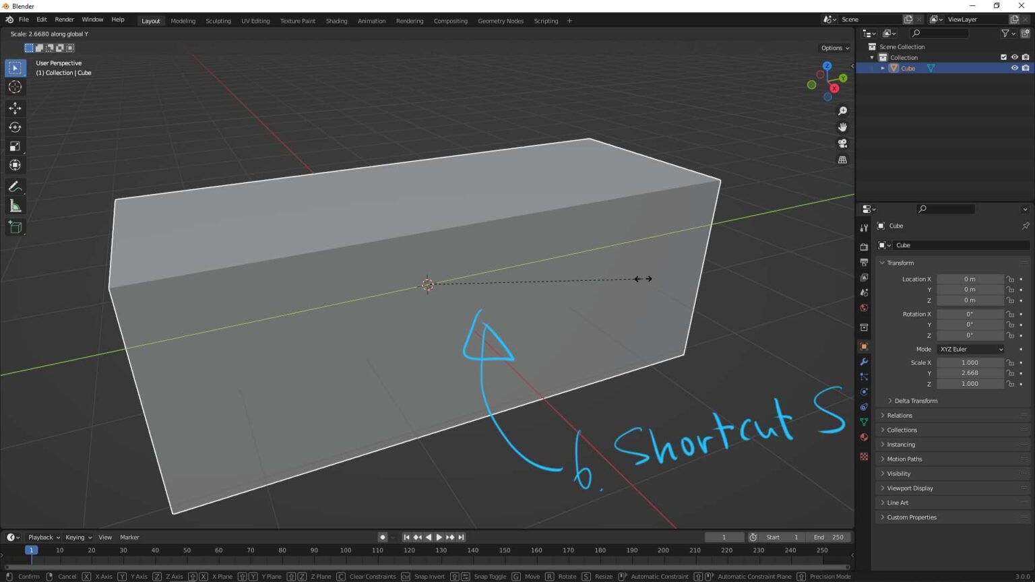Lock the Location X value
The height and width of the screenshot is (582, 1035).
1010,279
